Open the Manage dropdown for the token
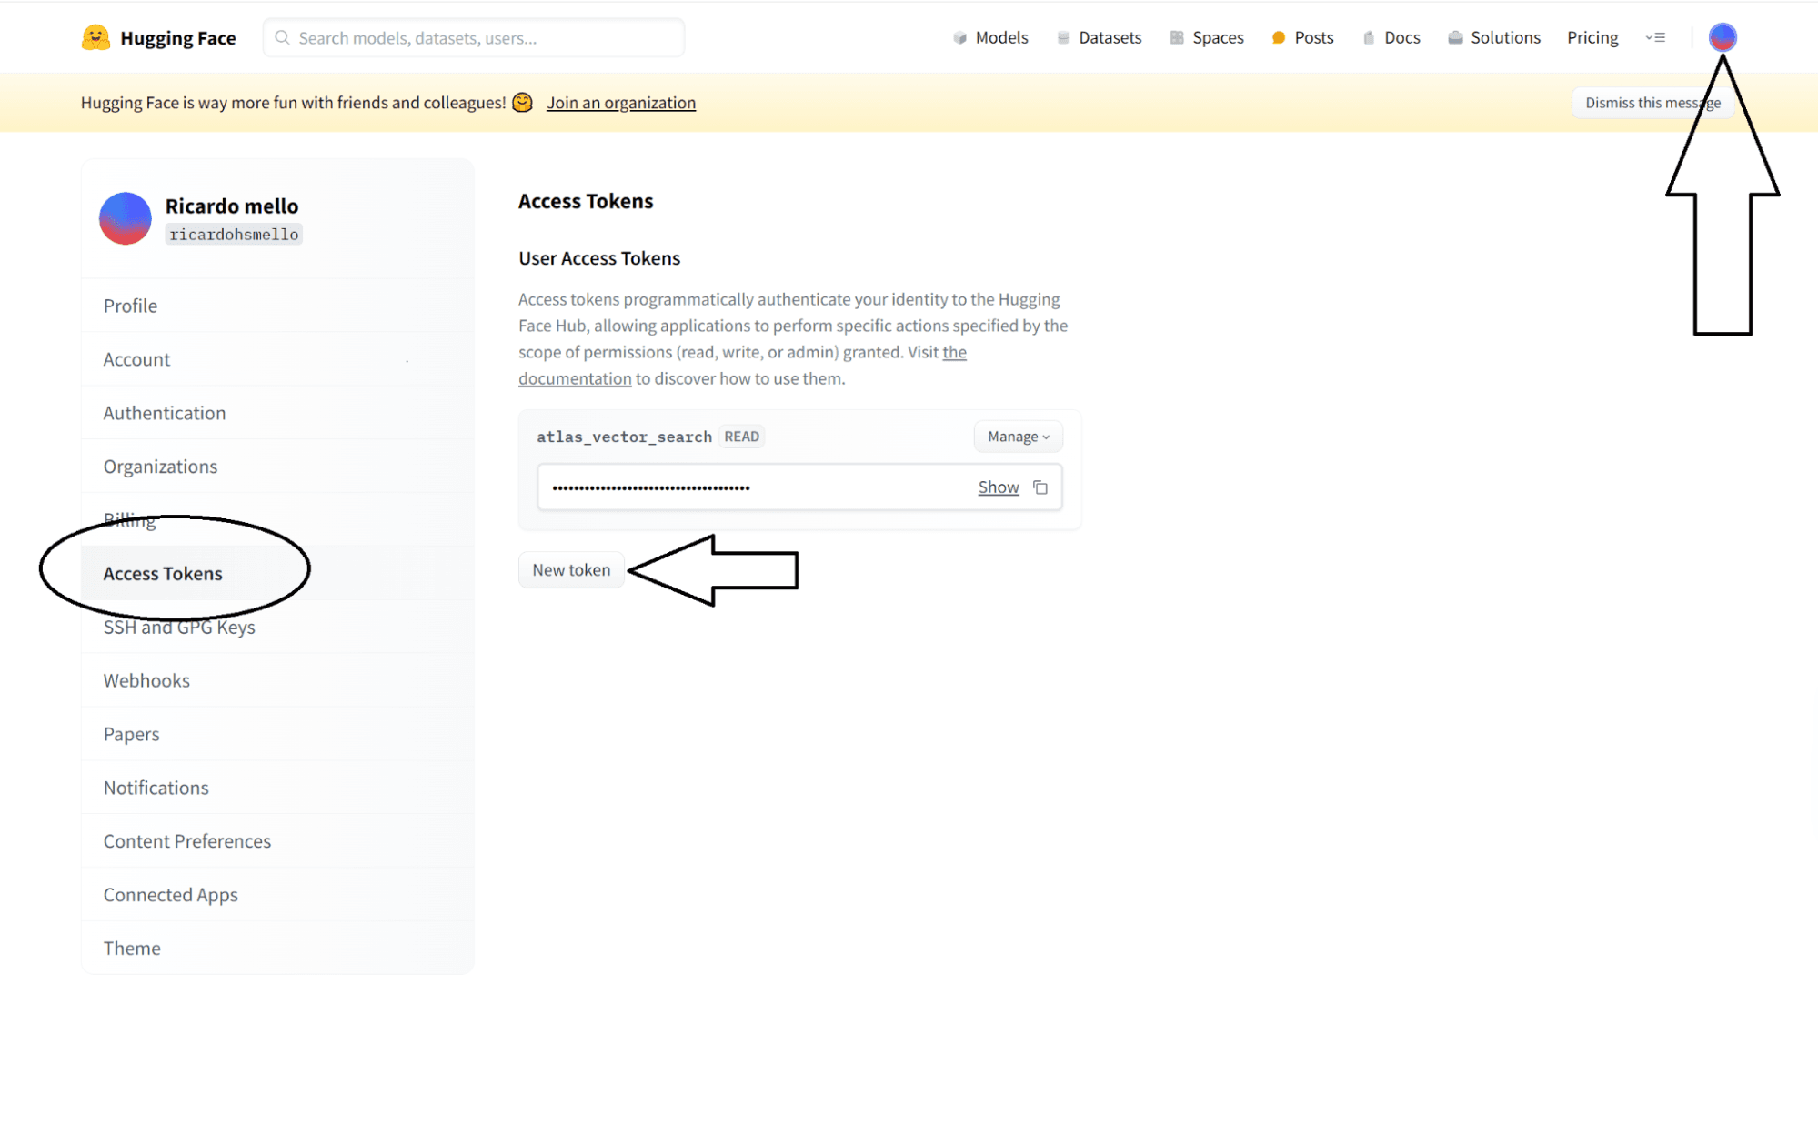This screenshot has height=1125, width=1818. (1018, 437)
